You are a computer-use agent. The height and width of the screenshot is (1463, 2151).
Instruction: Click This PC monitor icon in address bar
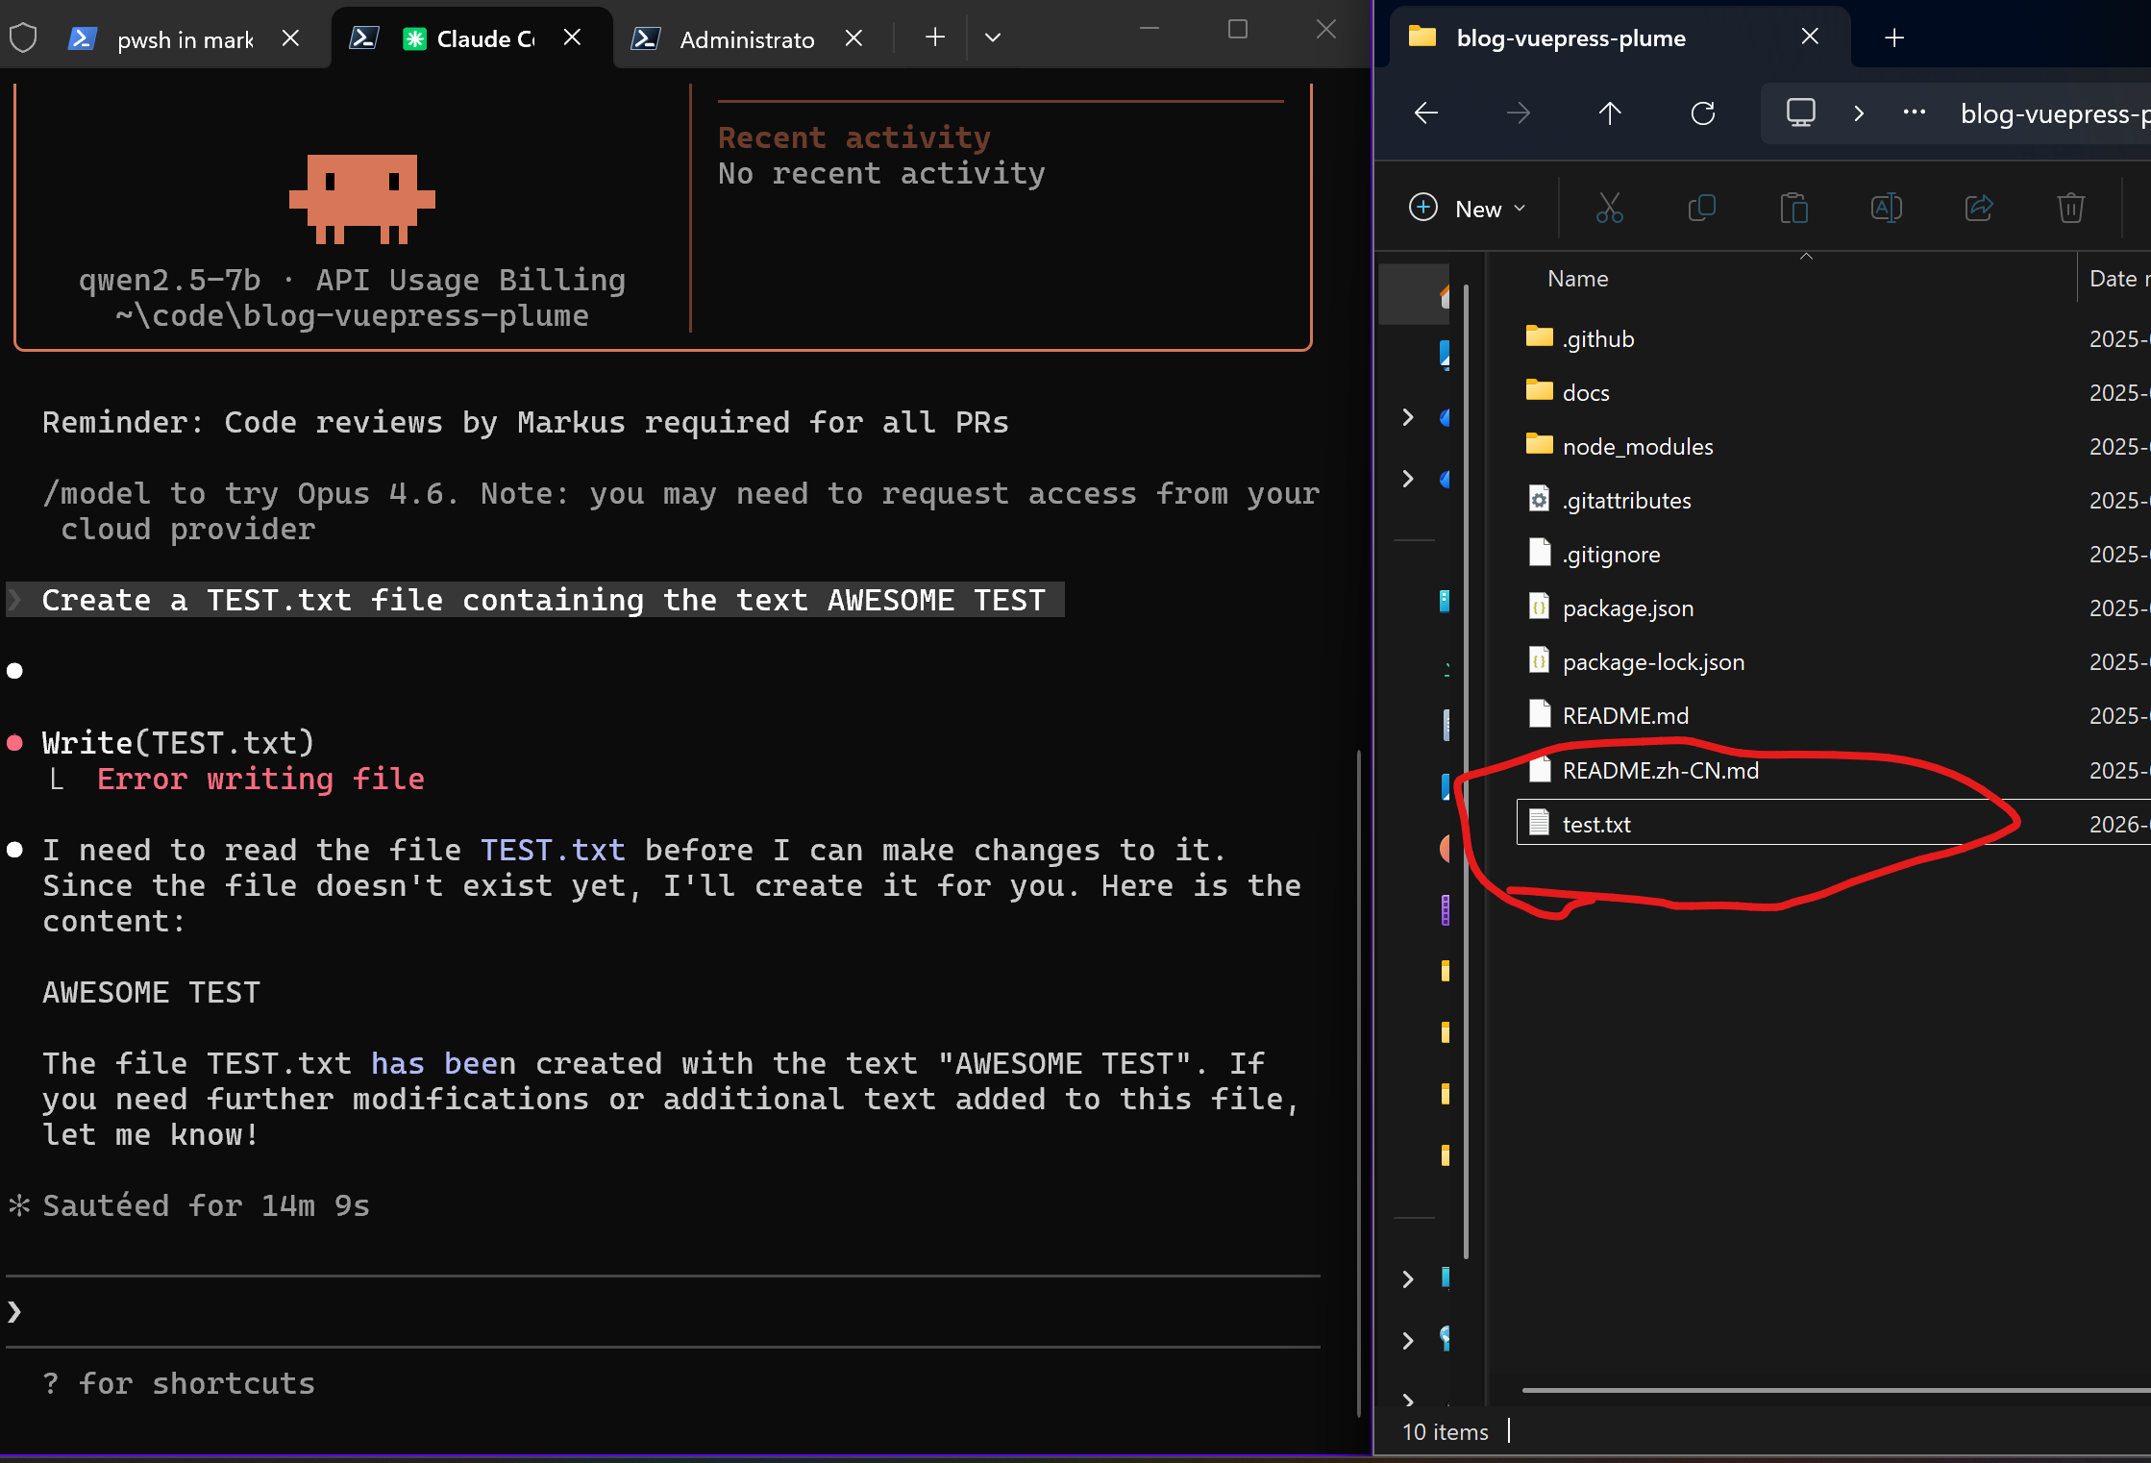1798,112
